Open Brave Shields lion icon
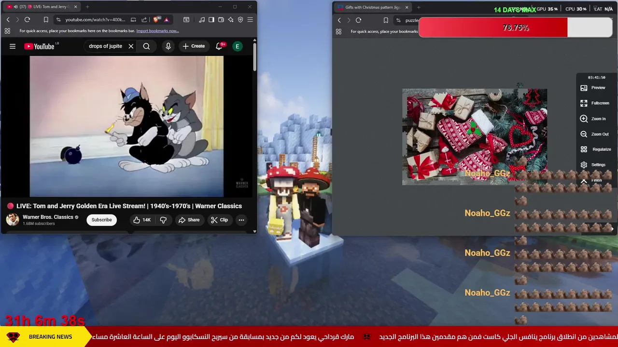This screenshot has height=347, width=618. pyautogui.click(x=156, y=20)
